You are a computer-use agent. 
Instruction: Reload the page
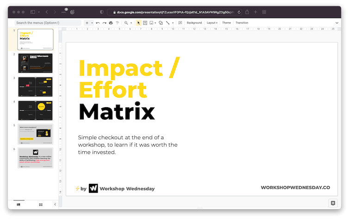coord(239,12)
